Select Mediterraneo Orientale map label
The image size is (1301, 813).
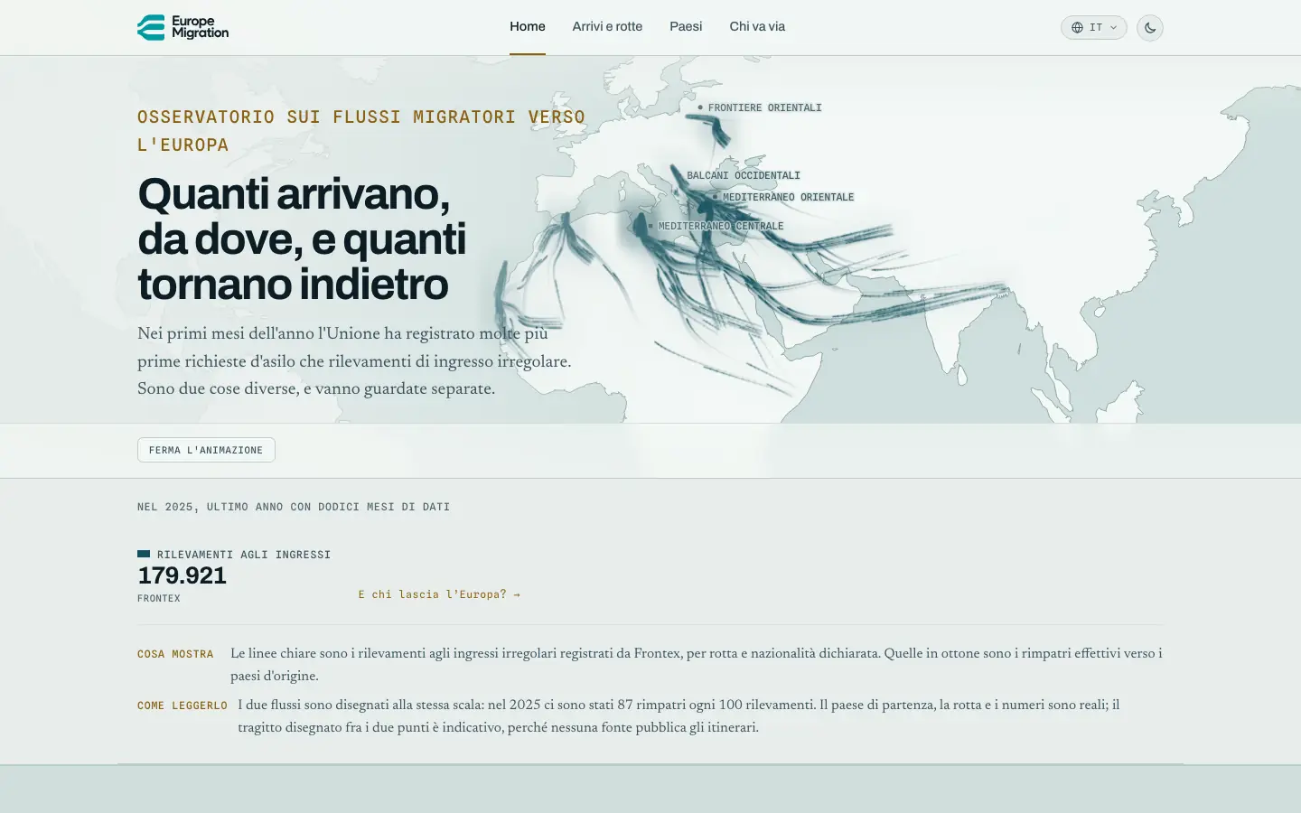(788, 197)
